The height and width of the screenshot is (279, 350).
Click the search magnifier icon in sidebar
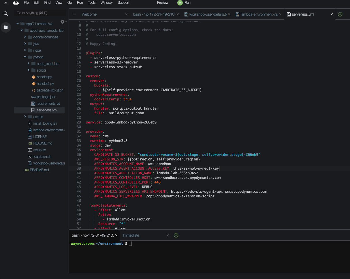[x=5, y=14]
